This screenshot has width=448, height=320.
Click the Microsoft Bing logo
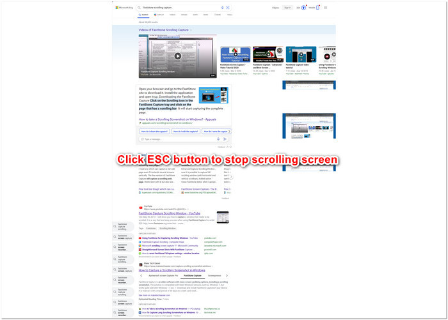pos(124,8)
